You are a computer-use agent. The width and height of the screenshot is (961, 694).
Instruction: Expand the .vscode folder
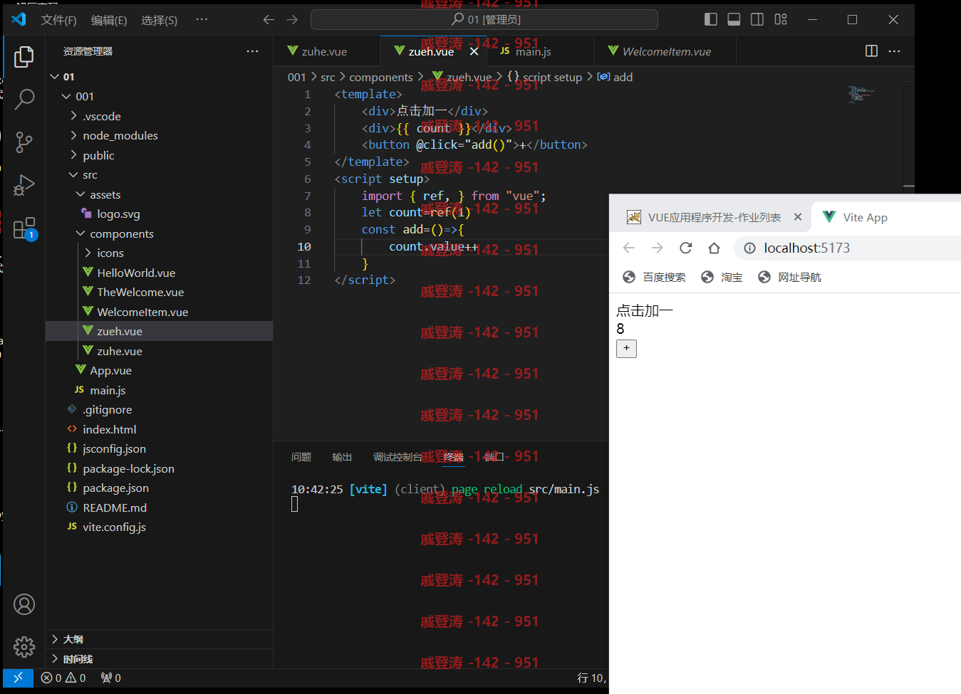coord(73,116)
